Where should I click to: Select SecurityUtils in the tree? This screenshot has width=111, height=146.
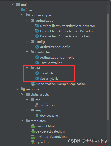click(x=49, y=79)
